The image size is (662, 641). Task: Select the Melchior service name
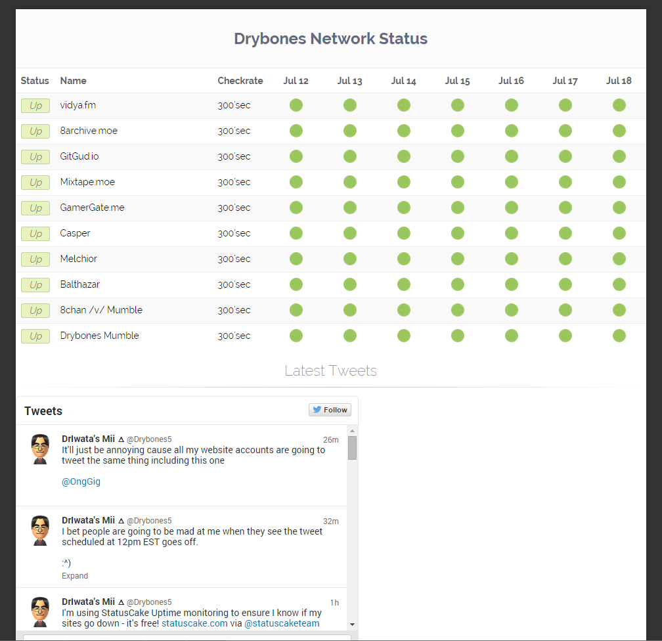(x=79, y=259)
